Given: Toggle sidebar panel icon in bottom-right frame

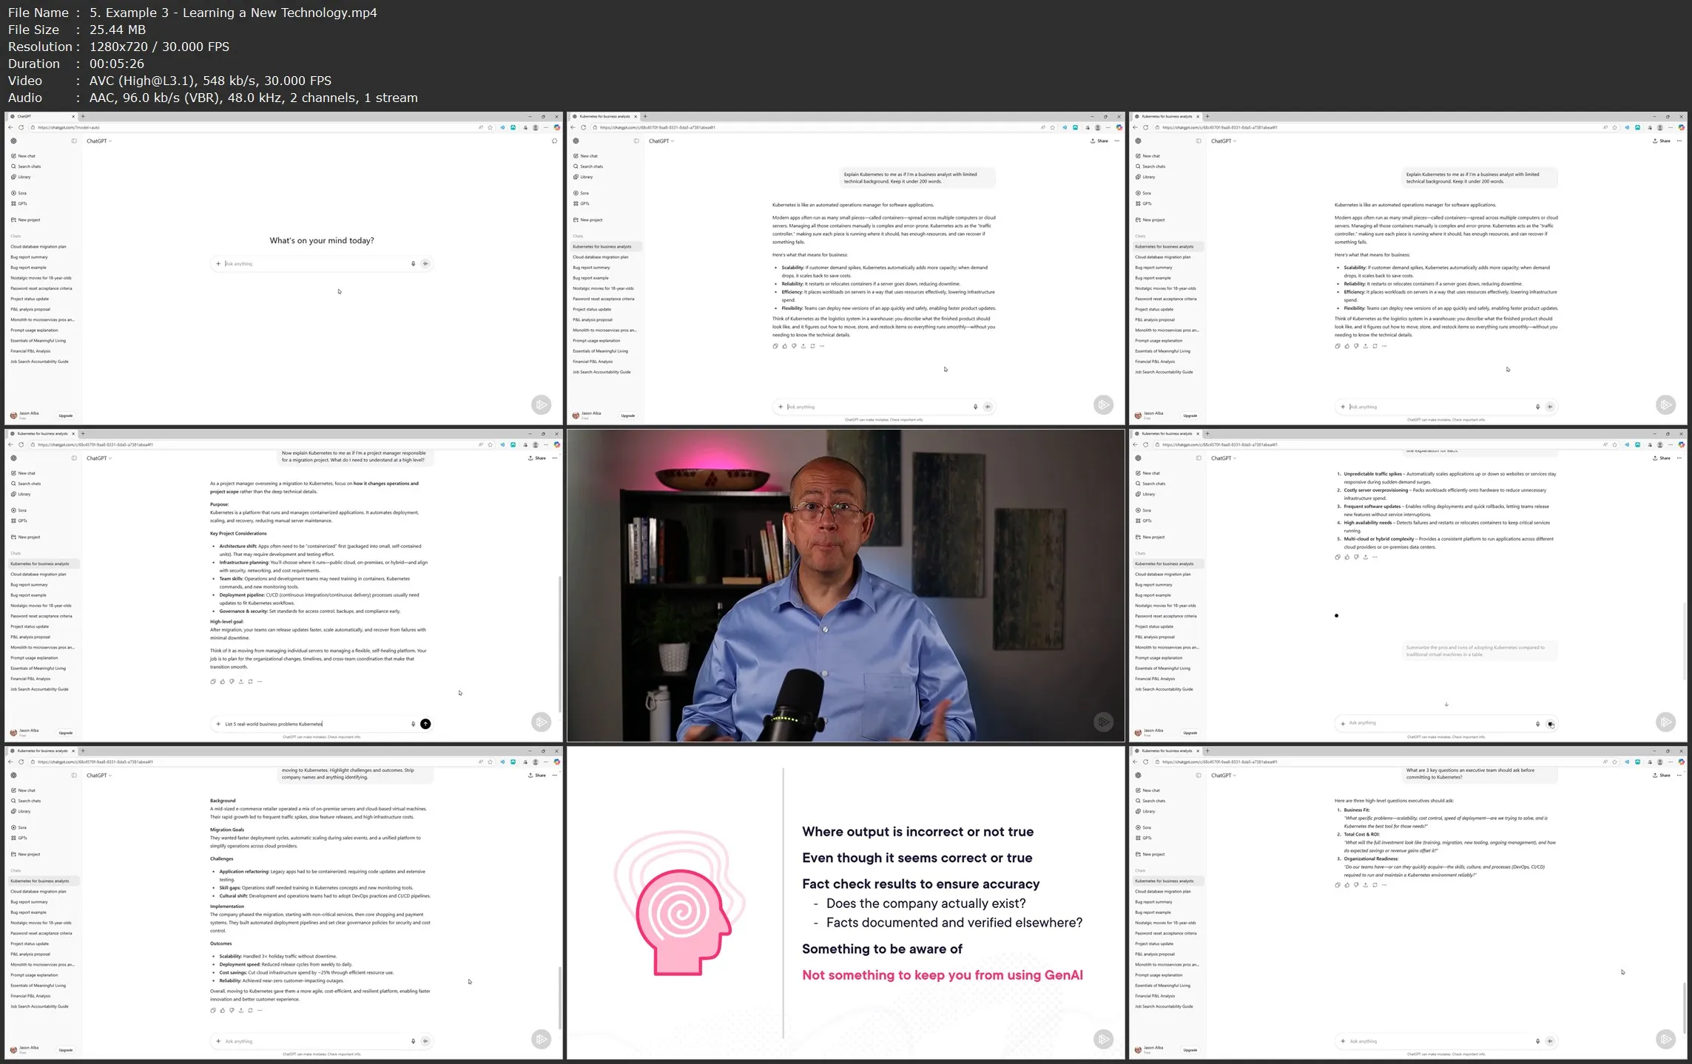Looking at the screenshot, I should click(x=1199, y=776).
